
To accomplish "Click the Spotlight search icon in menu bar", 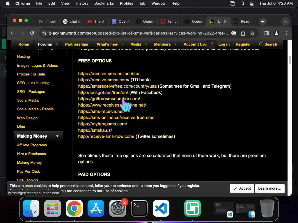I will [x=242, y=3].
